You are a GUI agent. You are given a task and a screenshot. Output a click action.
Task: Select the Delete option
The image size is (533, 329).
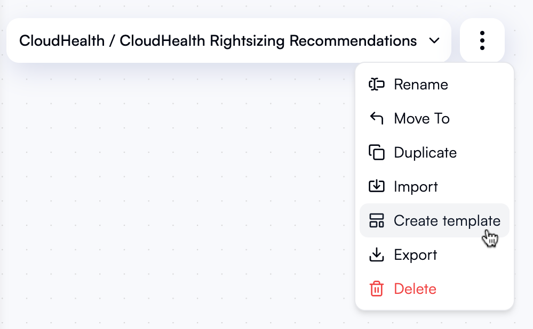click(x=415, y=289)
